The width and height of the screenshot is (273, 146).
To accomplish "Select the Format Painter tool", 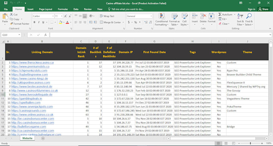I will pos(20,24).
